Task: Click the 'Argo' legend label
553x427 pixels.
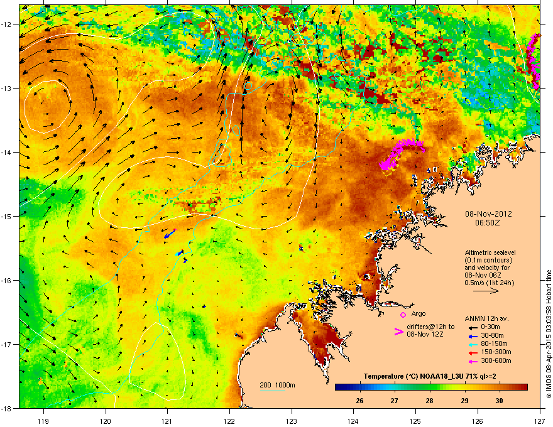Action: 419,313
